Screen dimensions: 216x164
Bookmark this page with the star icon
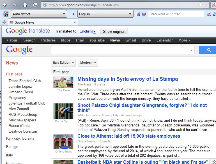(x=201, y=5)
